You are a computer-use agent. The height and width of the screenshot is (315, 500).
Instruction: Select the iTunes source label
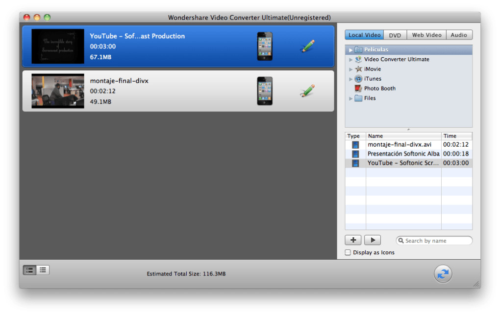pyautogui.click(x=373, y=79)
